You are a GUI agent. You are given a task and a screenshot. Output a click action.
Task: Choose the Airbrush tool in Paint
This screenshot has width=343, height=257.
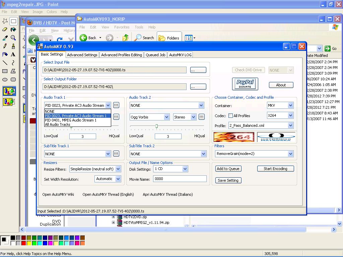point(5,54)
